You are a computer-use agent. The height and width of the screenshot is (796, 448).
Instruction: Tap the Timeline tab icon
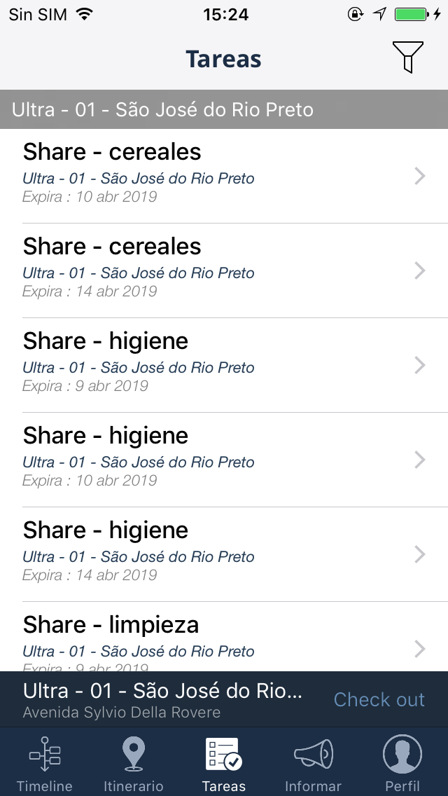pos(45,755)
